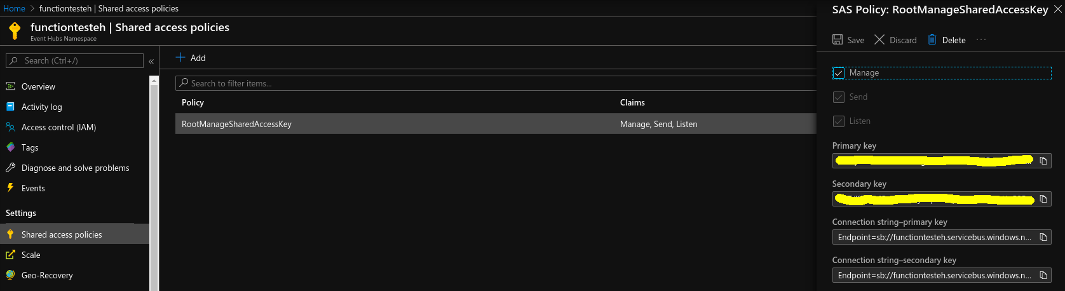Click the lightning Events icon
Viewport: 1065px width, 291px height.
pyautogui.click(x=10, y=188)
